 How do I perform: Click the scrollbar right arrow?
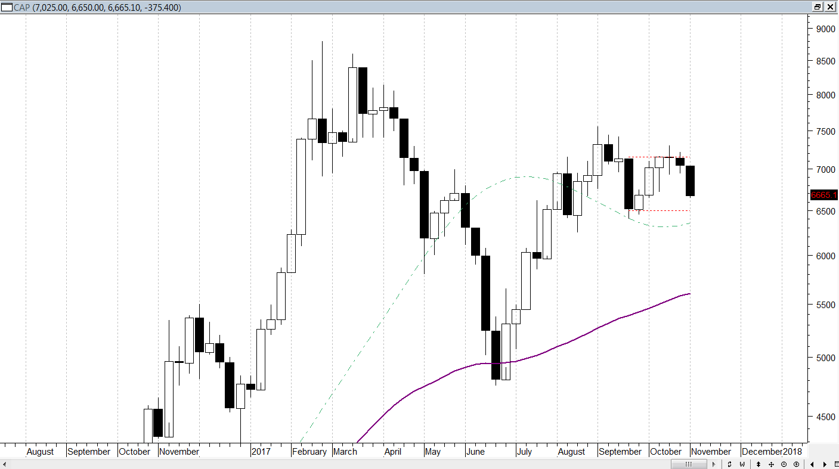tap(713, 464)
